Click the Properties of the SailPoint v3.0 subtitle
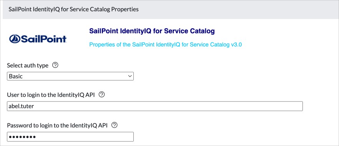The width and height of the screenshot is (339, 146). click(165, 45)
